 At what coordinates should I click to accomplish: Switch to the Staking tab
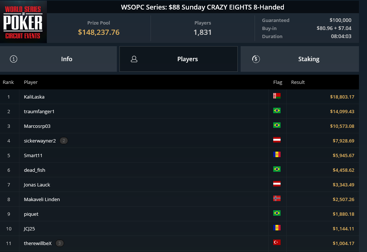tap(300, 59)
